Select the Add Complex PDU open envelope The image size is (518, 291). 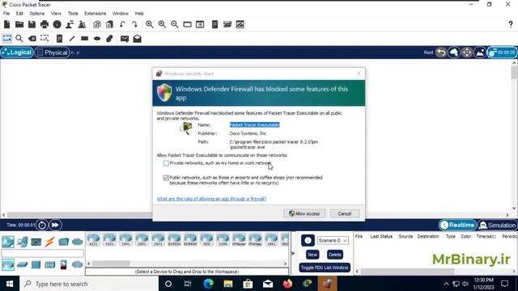coord(137,39)
